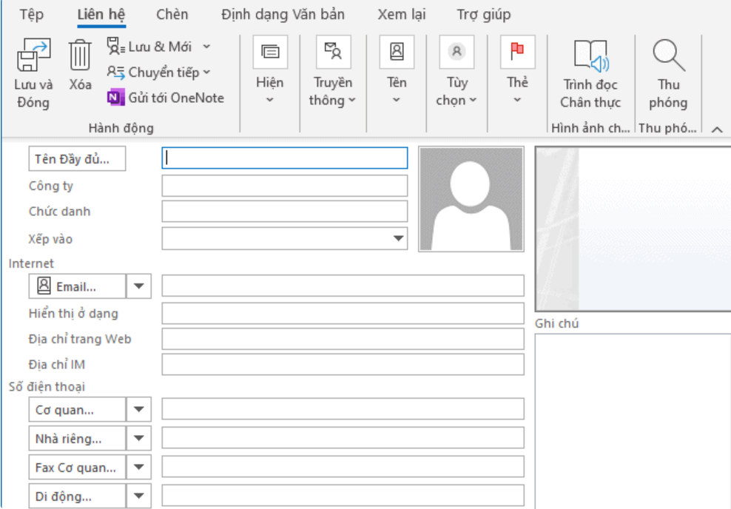This screenshot has width=731, height=509.
Task: Click the Cơ quan... phone button
Action: click(x=78, y=409)
